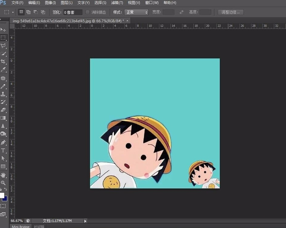The height and width of the screenshot is (228, 286).
Task: Open the 文件(F) menu
Action: pyautogui.click(x=18, y=3)
